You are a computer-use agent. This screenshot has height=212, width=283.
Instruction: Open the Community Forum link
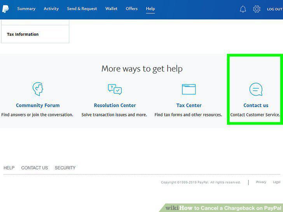coord(38,105)
